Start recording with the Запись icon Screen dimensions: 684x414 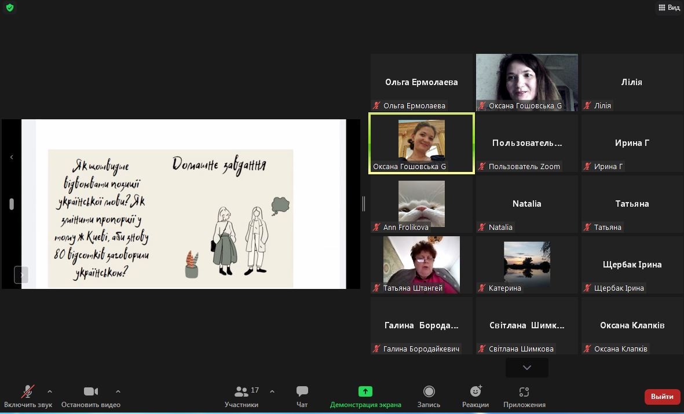[429, 392]
